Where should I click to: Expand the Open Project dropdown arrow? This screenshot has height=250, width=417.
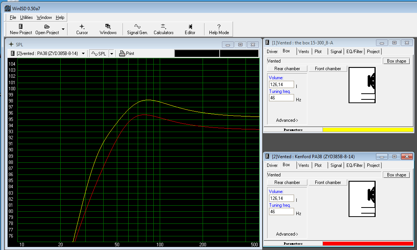click(x=63, y=29)
